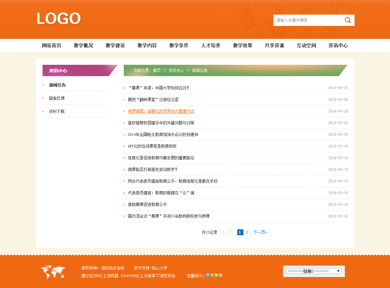Click the LOGO image in header
This screenshot has width=390, height=288.
pyautogui.click(x=58, y=19)
